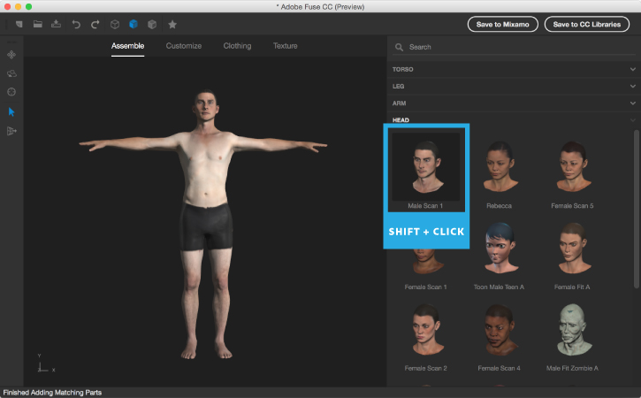Redo the last undone action
Screen dimensions: 641x398
click(95, 24)
